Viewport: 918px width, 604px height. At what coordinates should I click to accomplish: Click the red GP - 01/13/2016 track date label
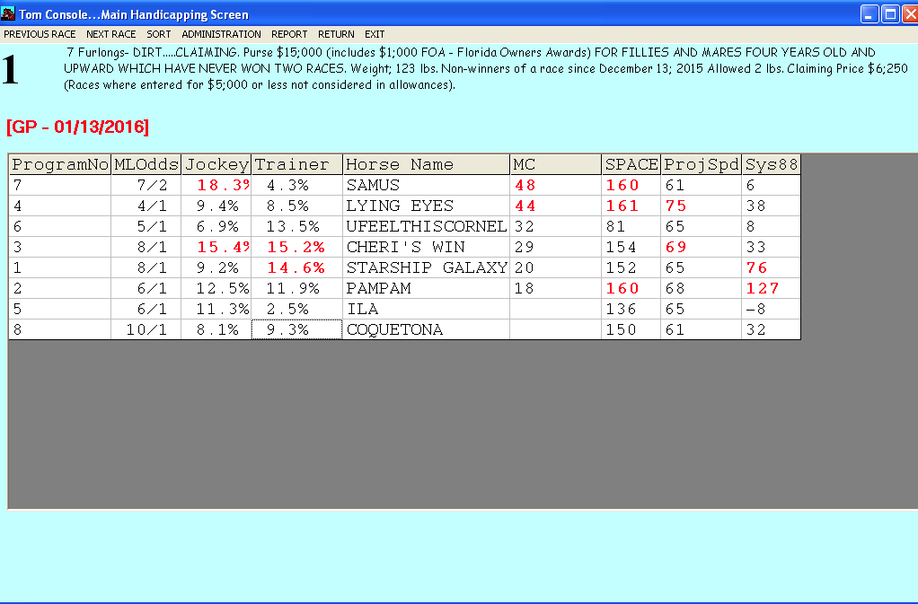(x=78, y=127)
